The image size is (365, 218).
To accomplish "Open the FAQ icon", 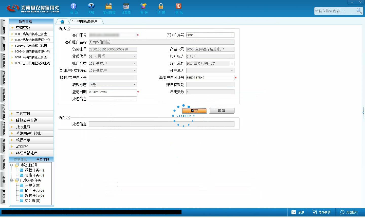I will [x=91, y=8].
